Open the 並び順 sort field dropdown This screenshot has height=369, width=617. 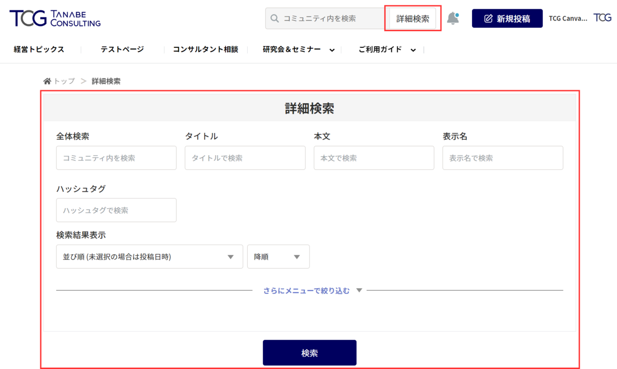[149, 256]
